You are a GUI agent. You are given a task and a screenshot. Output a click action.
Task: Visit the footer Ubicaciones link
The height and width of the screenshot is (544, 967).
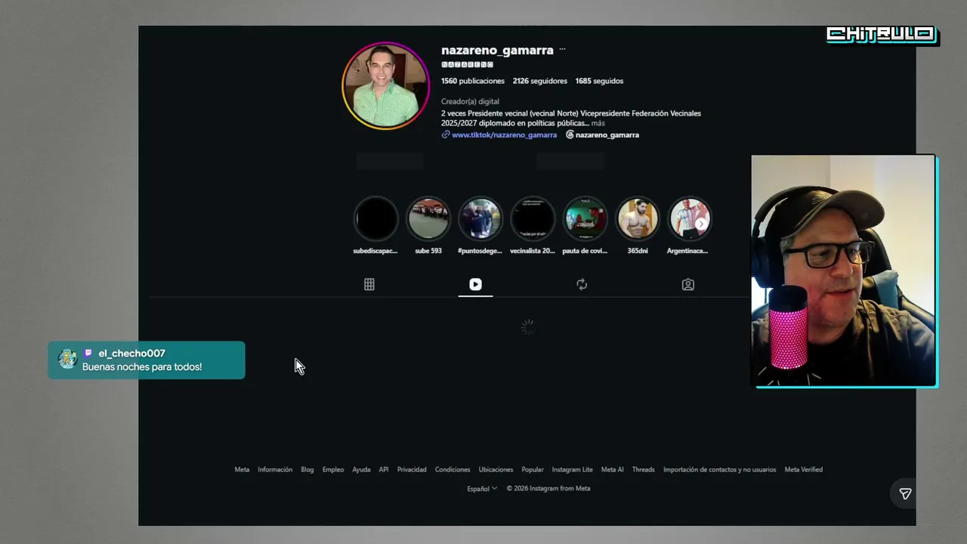click(496, 469)
